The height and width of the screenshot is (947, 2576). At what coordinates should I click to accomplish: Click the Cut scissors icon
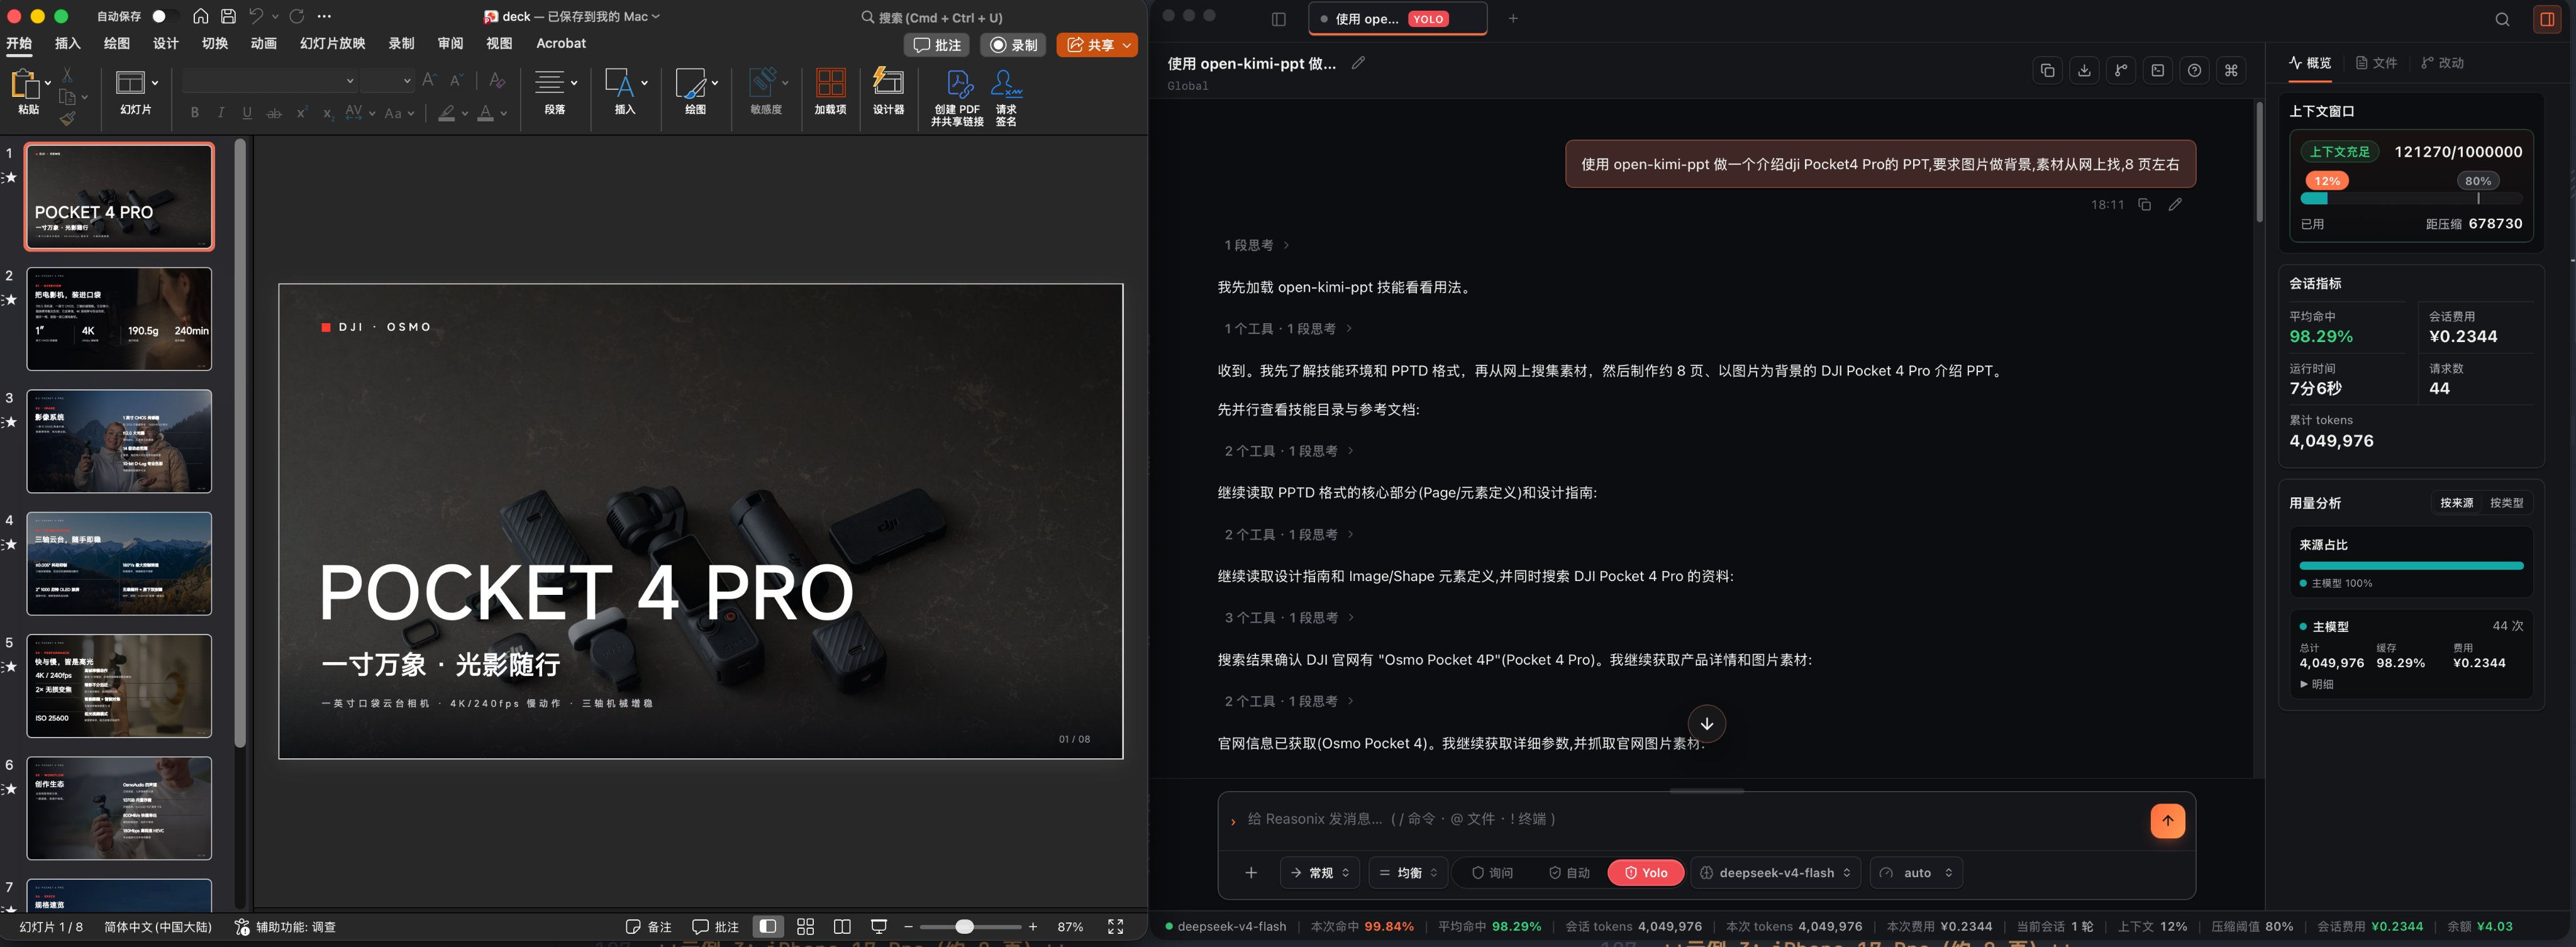point(67,75)
